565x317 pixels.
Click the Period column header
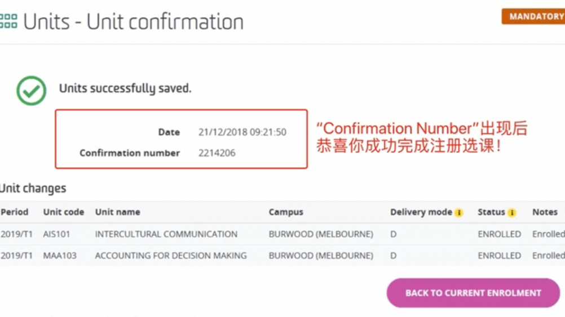click(14, 212)
